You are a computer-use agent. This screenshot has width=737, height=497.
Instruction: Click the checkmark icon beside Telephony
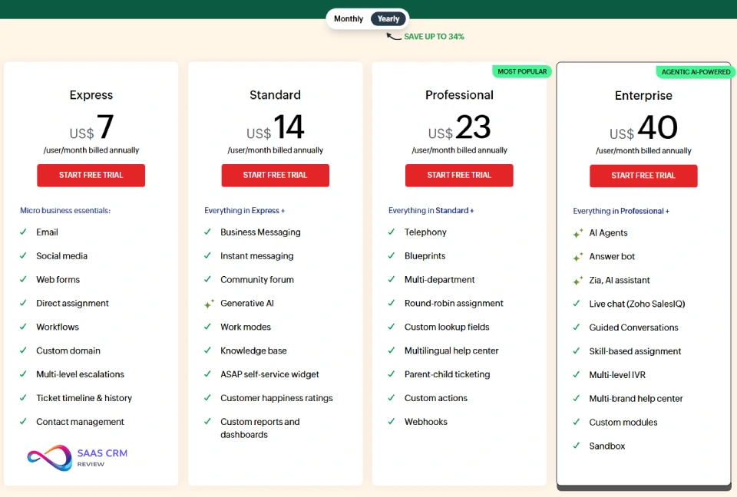click(392, 232)
